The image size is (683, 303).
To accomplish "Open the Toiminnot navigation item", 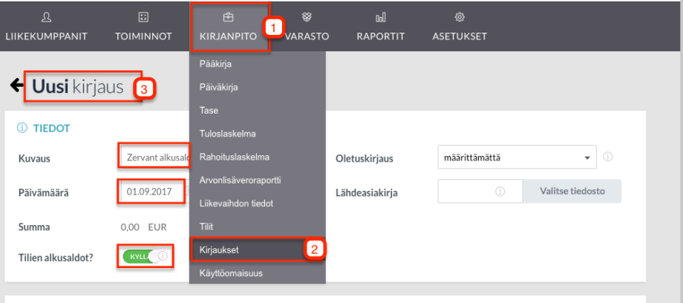I will (x=143, y=27).
